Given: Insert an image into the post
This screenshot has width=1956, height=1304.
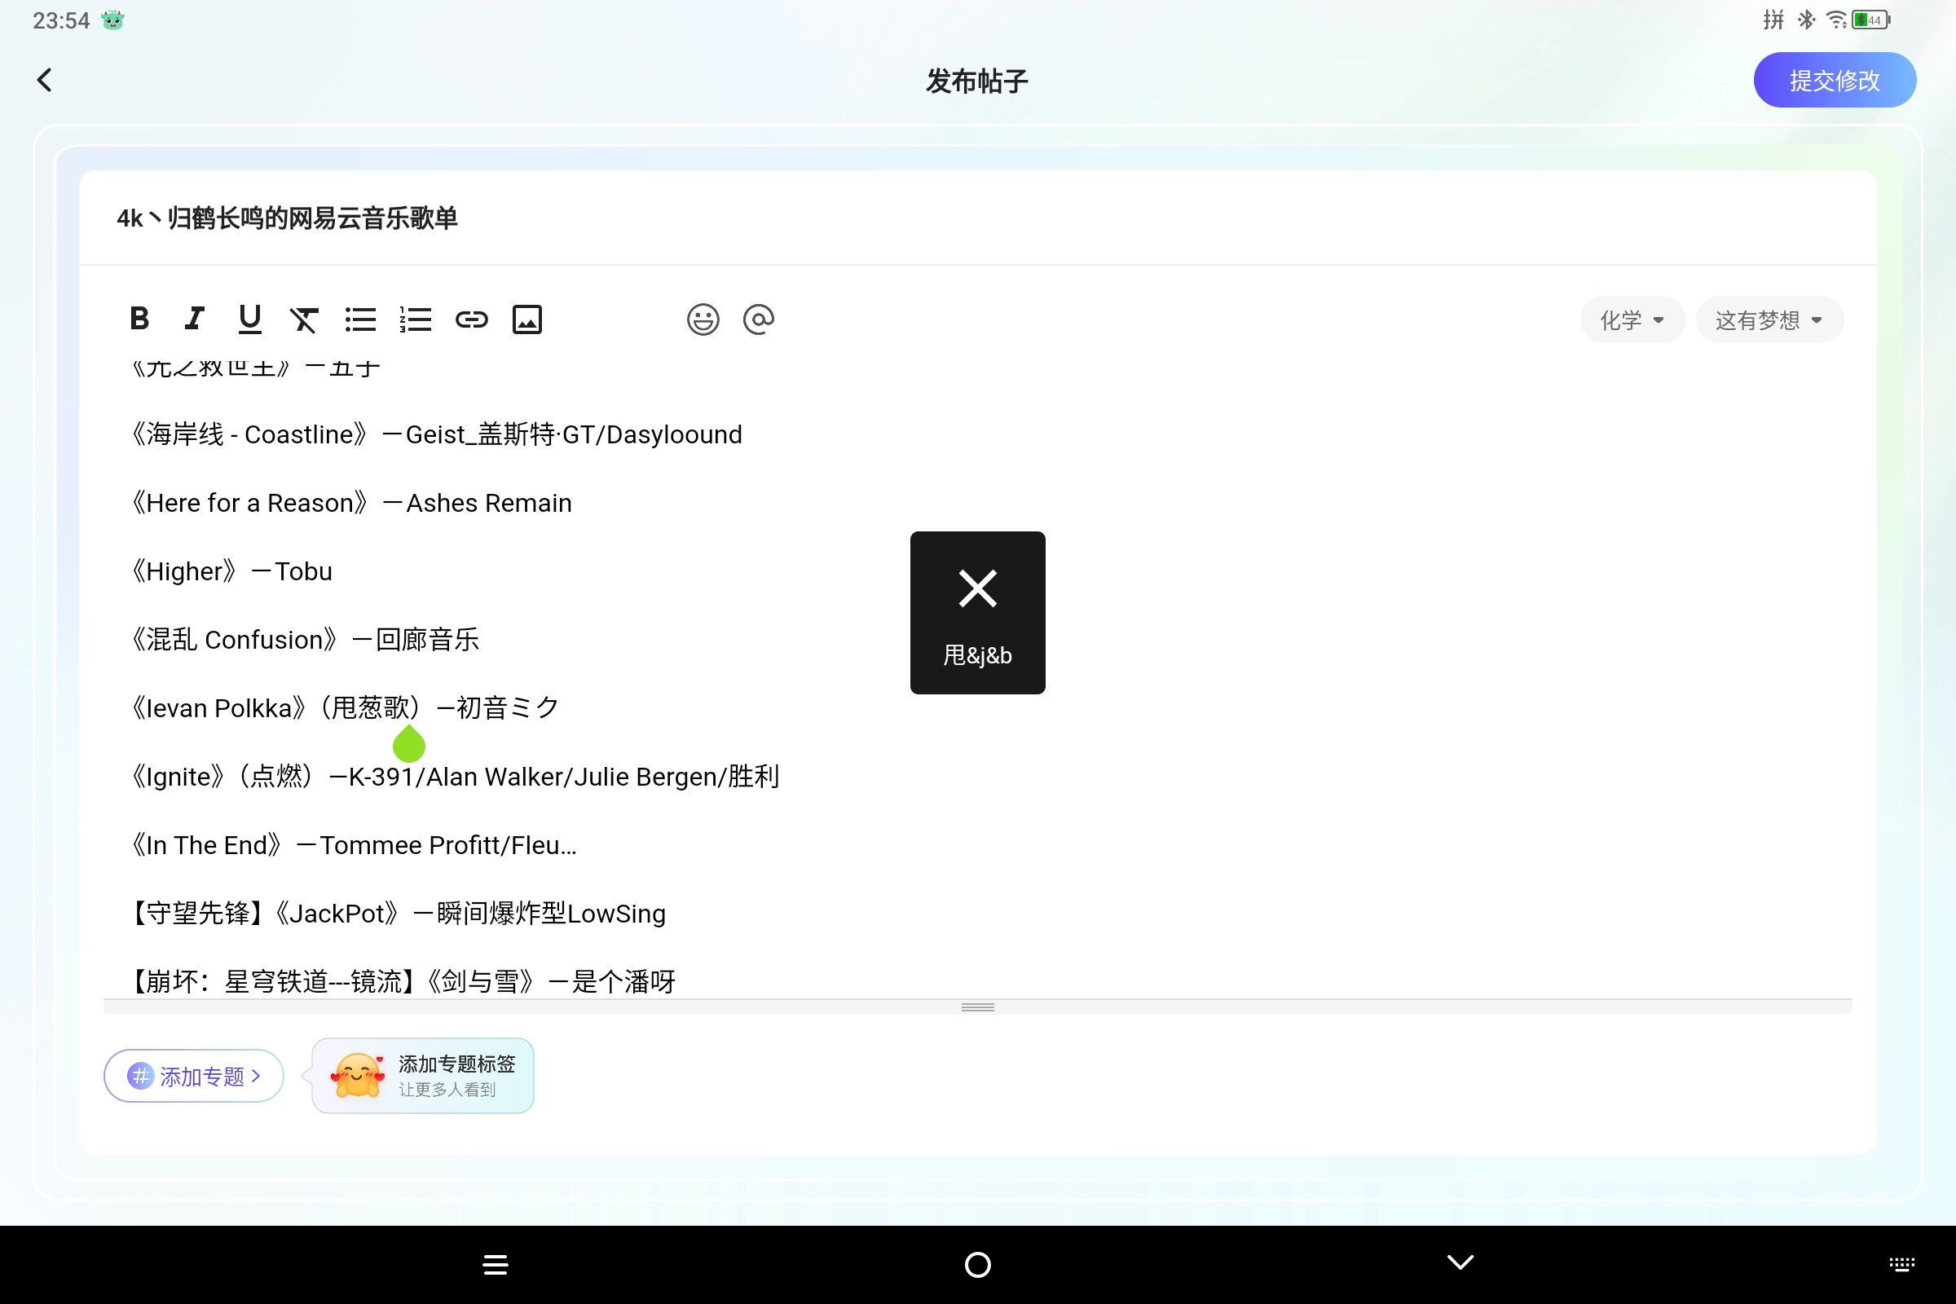Looking at the screenshot, I should coord(527,319).
